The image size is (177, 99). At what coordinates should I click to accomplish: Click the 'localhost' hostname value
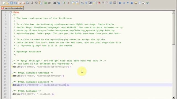pyautogui.click(x=44, y=94)
